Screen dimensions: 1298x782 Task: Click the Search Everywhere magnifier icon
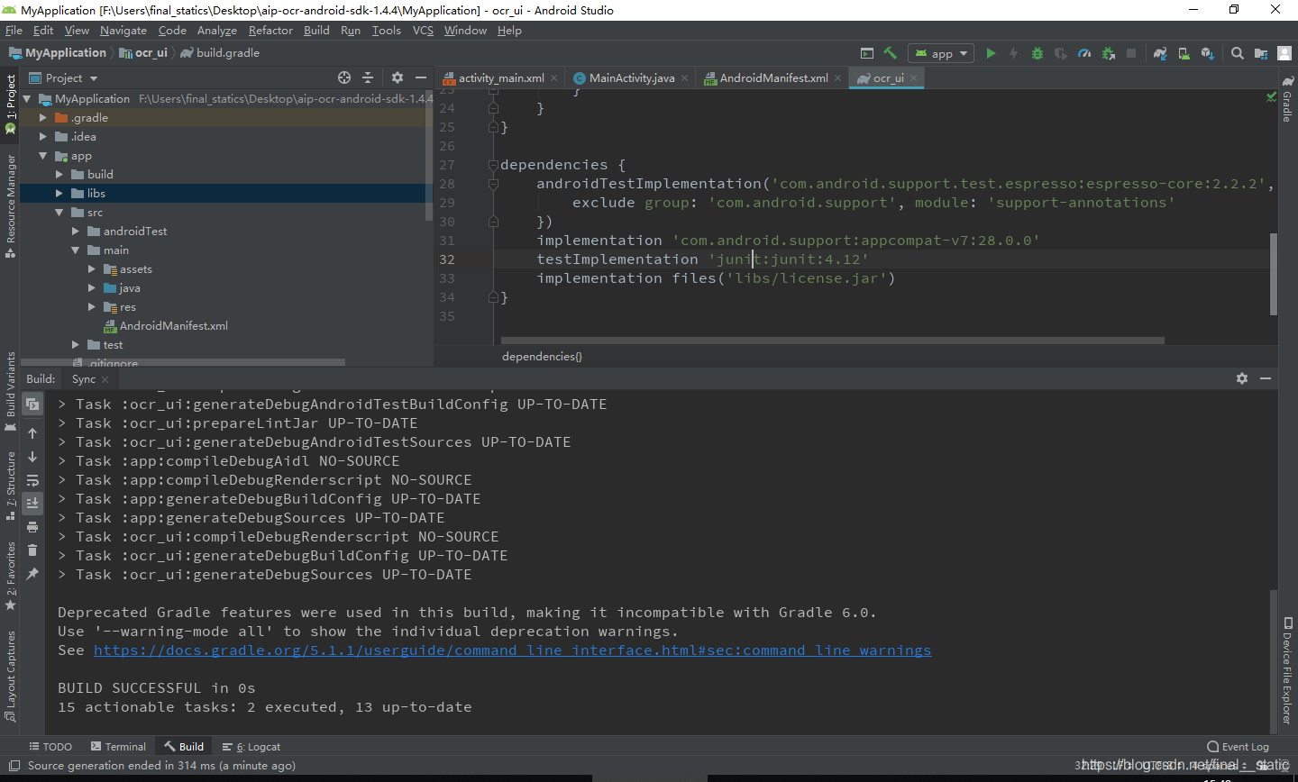tap(1238, 53)
